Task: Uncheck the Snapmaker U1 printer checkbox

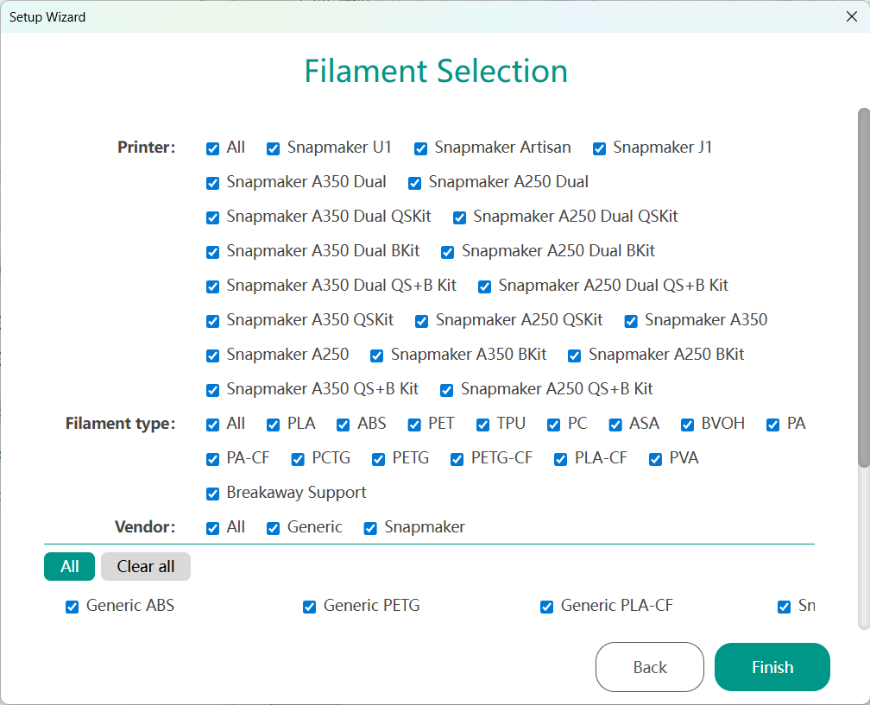Action: point(274,148)
